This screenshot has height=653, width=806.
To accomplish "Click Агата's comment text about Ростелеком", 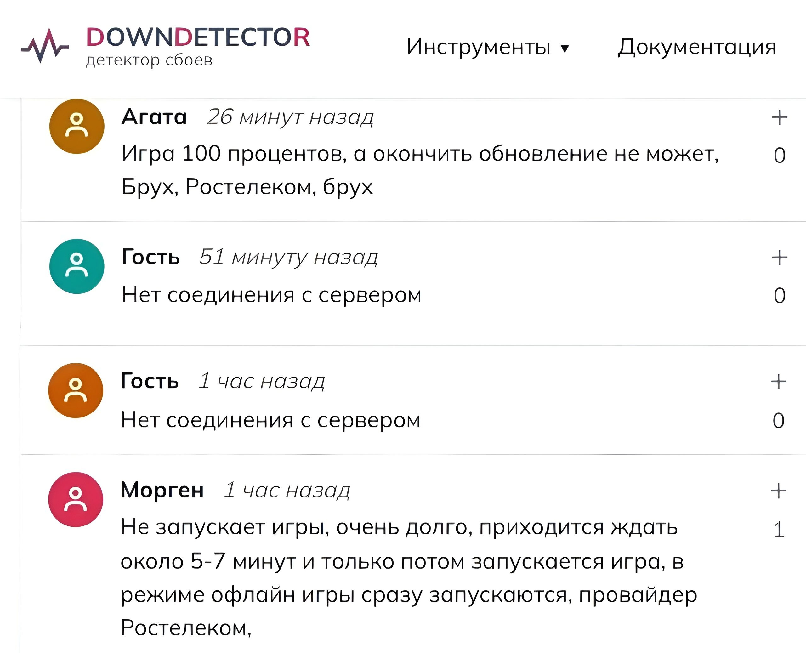I will click(420, 170).
